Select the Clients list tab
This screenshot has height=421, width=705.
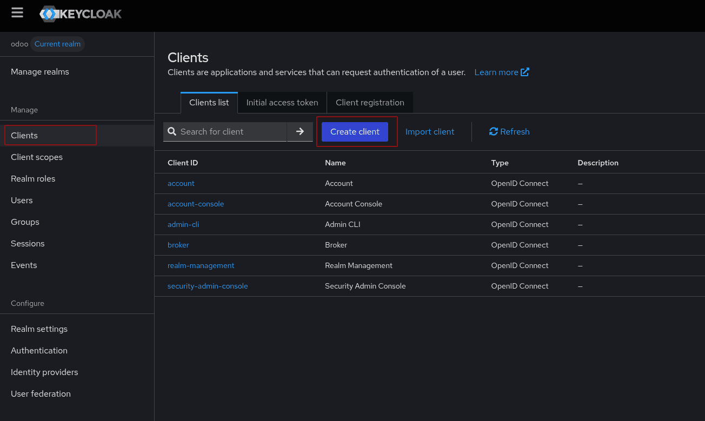(x=209, y=102)
